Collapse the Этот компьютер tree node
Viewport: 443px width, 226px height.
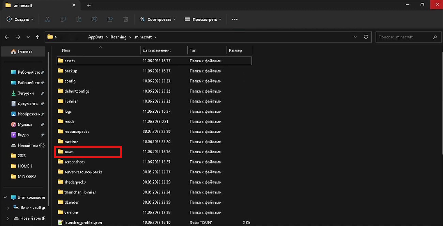[6, 197]
